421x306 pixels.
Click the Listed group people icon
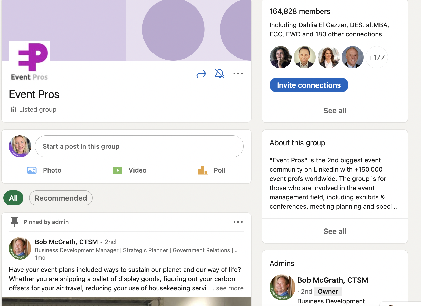click(x=13, y=109)
